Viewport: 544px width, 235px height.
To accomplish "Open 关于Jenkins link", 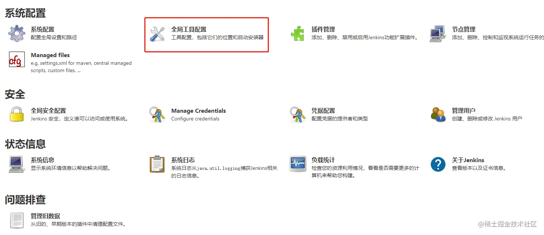I will pyautogui.click(x=468, y=160).
